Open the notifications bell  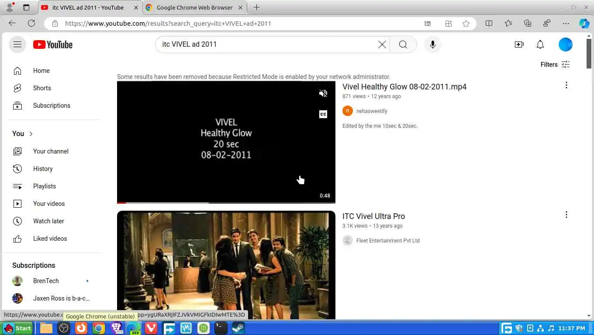tap(540, 44)
